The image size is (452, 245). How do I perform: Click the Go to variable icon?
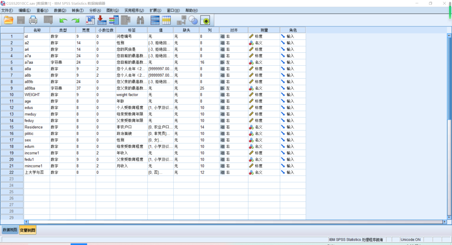[x=102, y=20]
